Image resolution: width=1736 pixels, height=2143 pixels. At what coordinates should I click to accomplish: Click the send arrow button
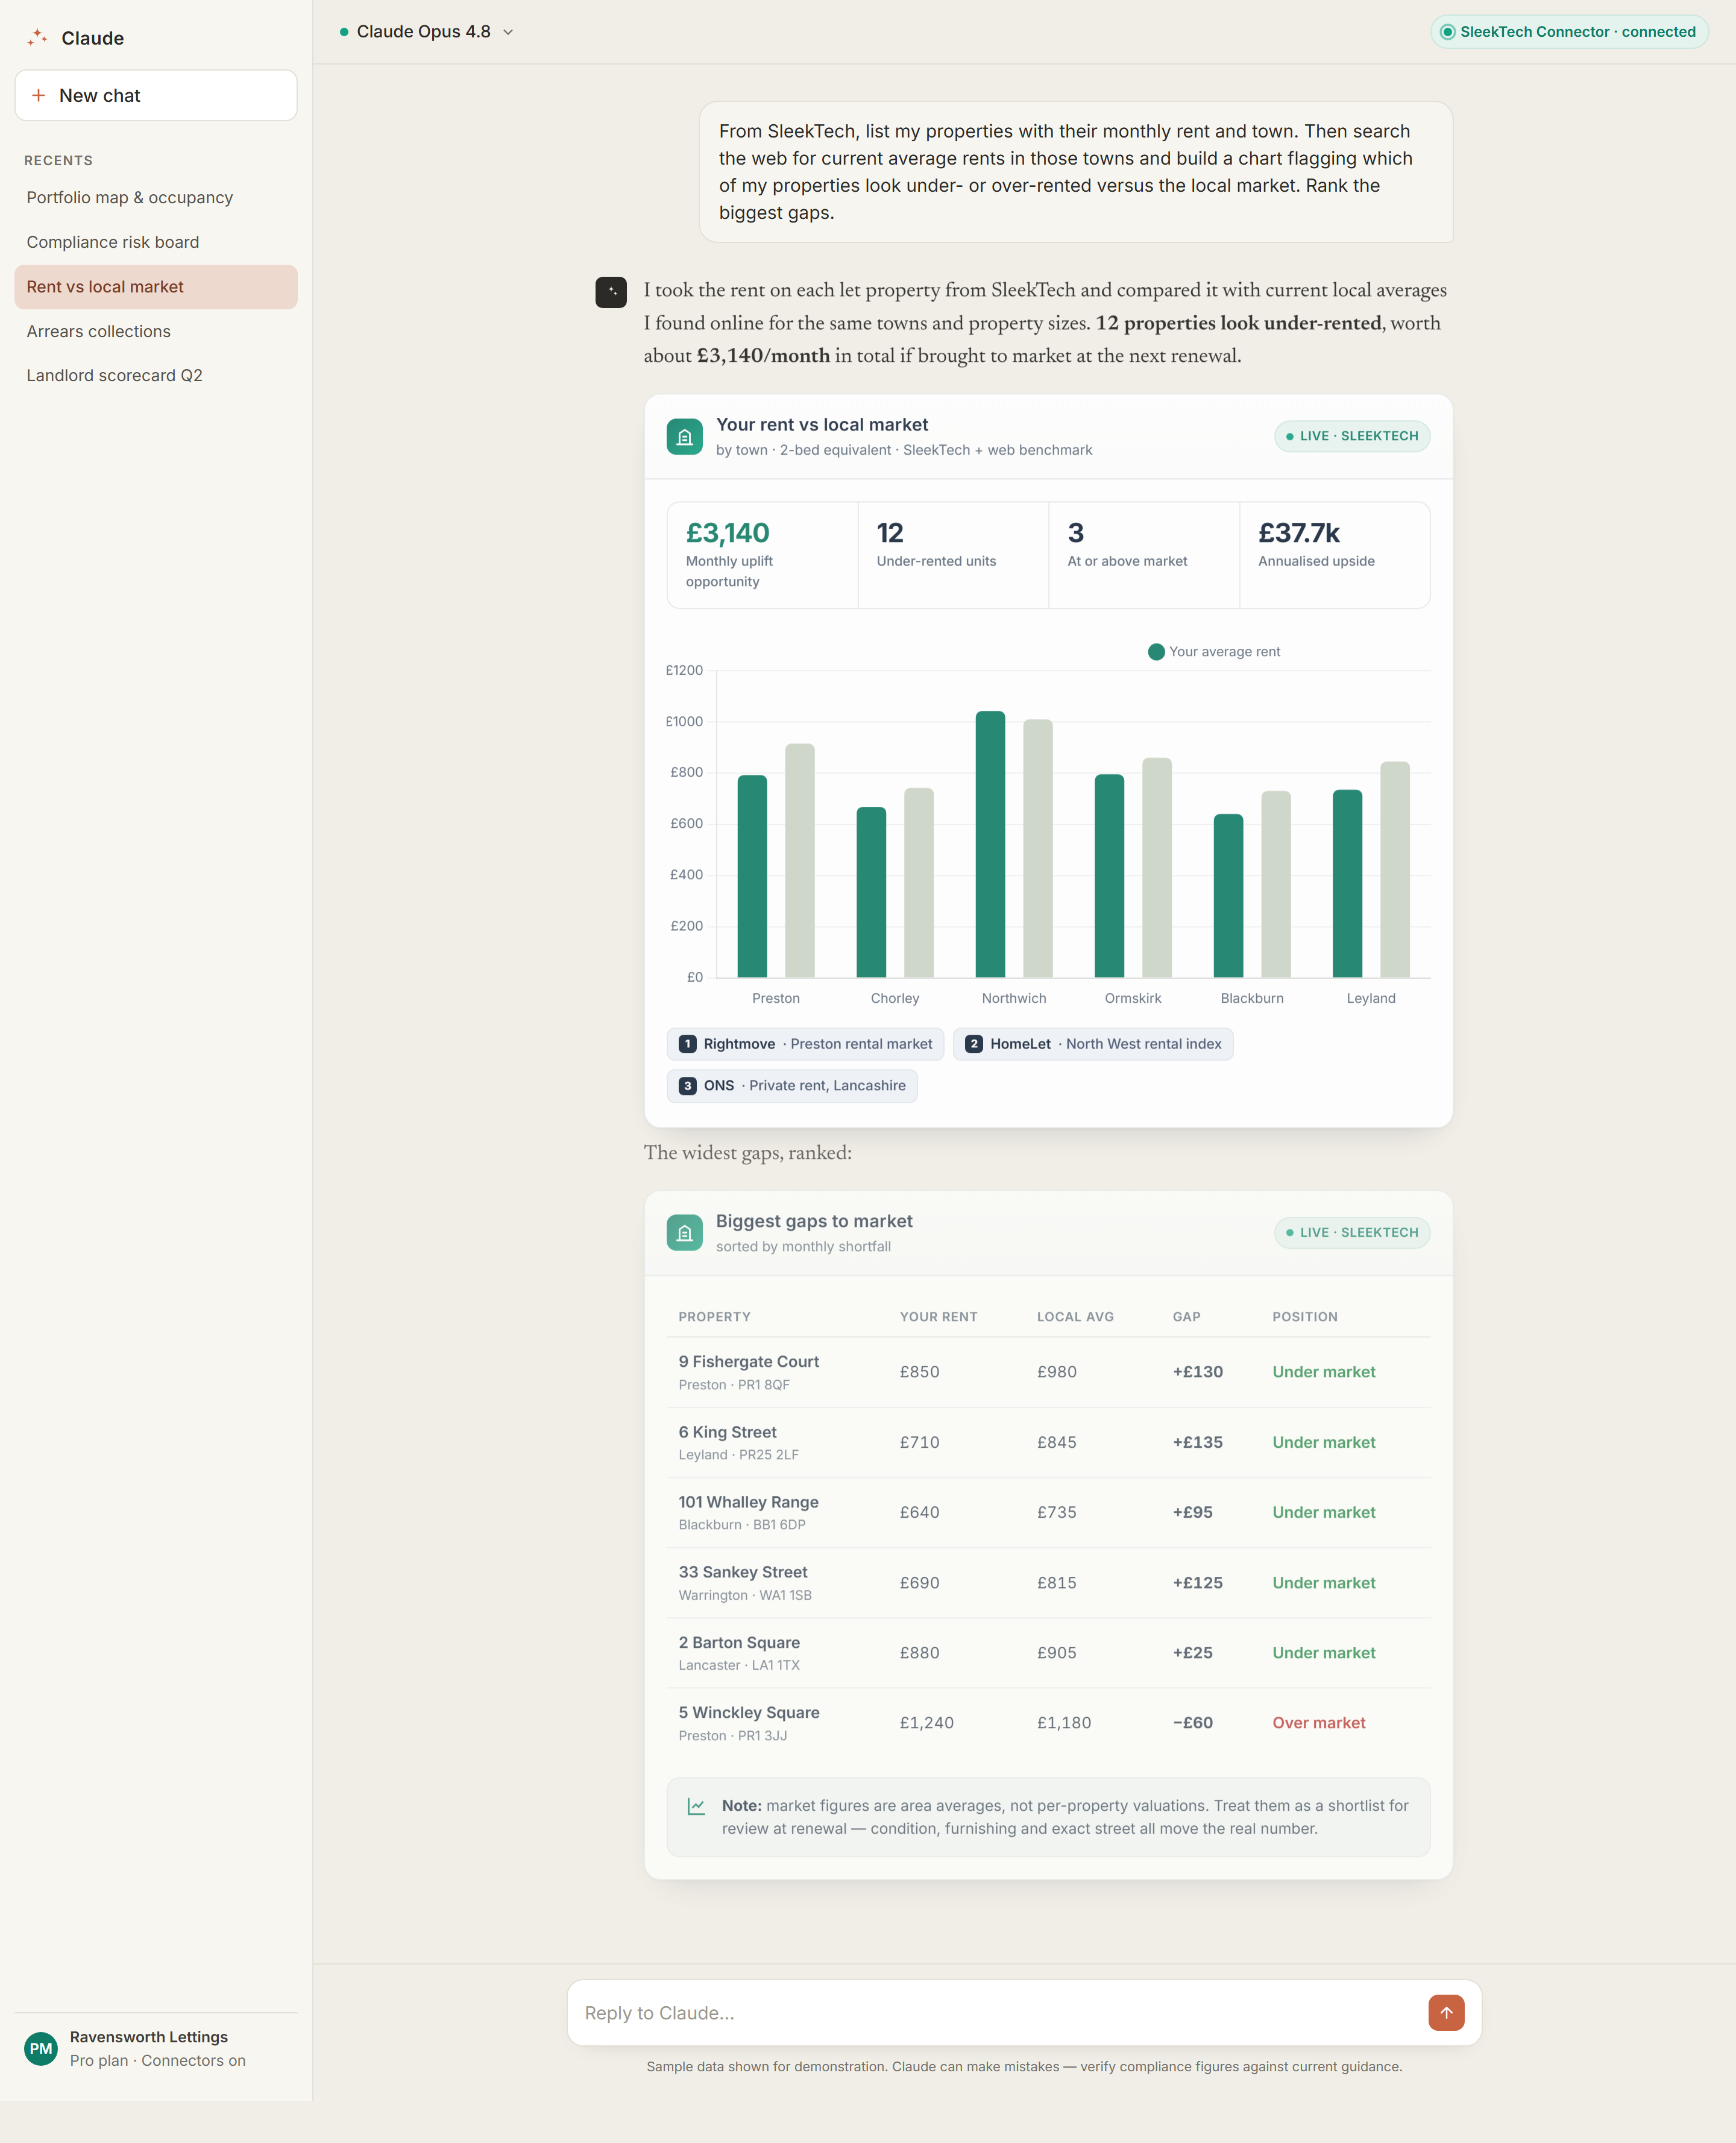pyautogui.click(x=1446, y=2012)
